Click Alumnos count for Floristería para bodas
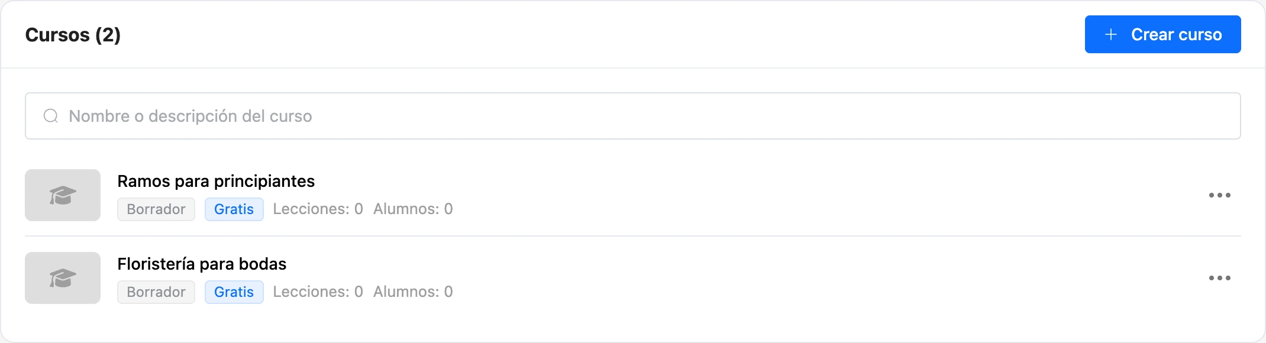1266x343 pixels. [x=413, y=292]
